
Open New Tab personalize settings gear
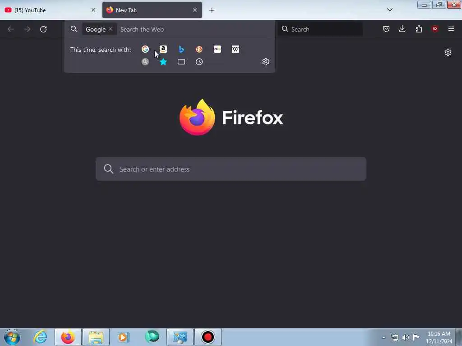point(448,52)
